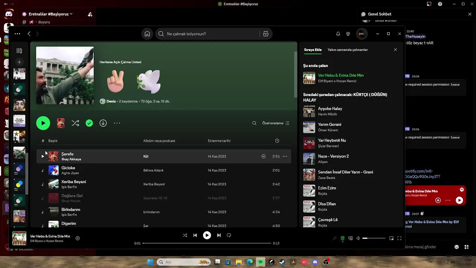Open Özel sıralama sort dropdown

point(276,123)
